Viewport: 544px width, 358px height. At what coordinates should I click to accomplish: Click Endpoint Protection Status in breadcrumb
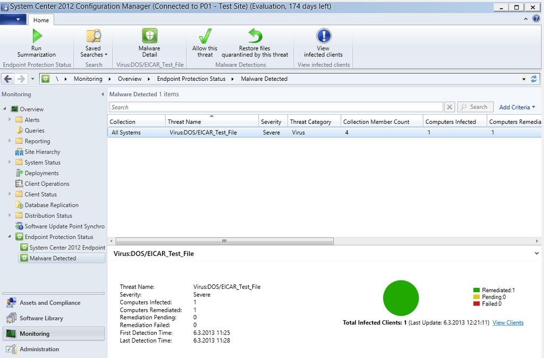[x=191, y=79]
